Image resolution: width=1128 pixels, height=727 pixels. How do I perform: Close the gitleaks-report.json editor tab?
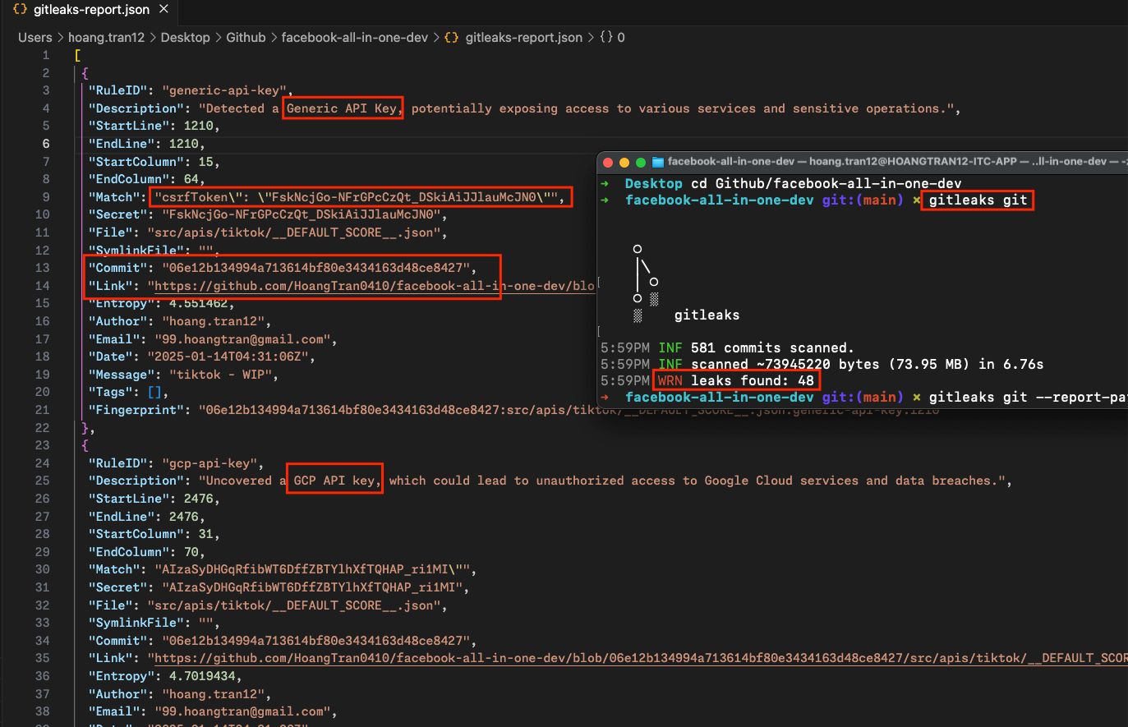163,10
